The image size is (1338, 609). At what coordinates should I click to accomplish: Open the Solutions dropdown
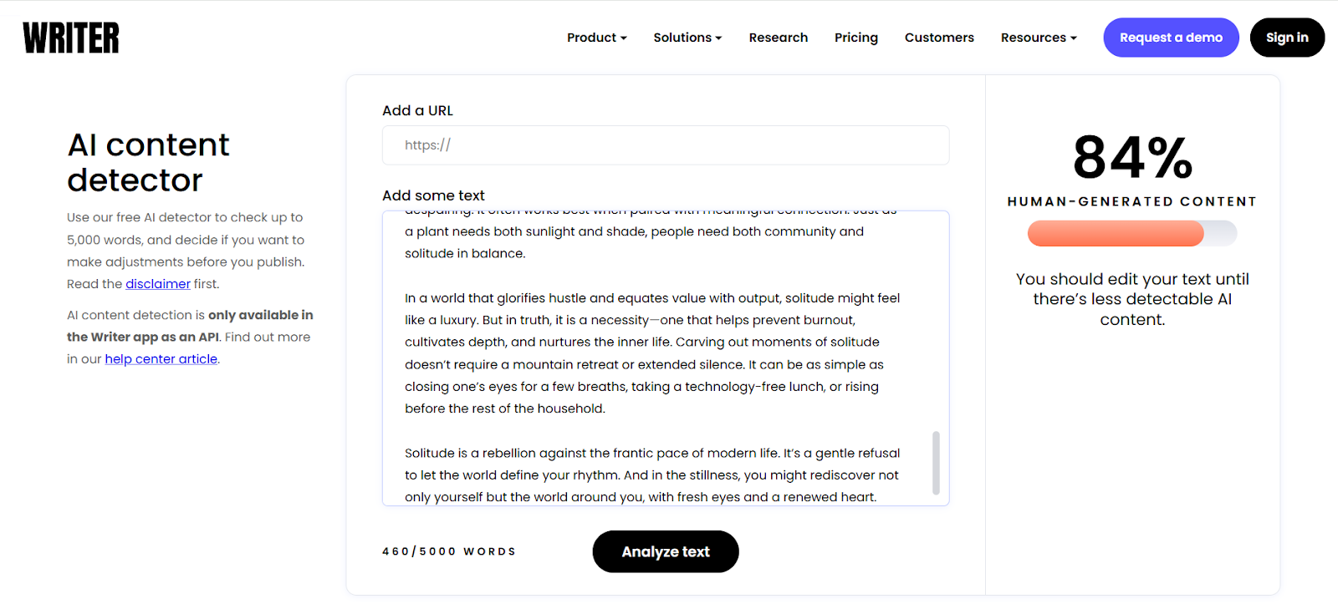[687, 38]
